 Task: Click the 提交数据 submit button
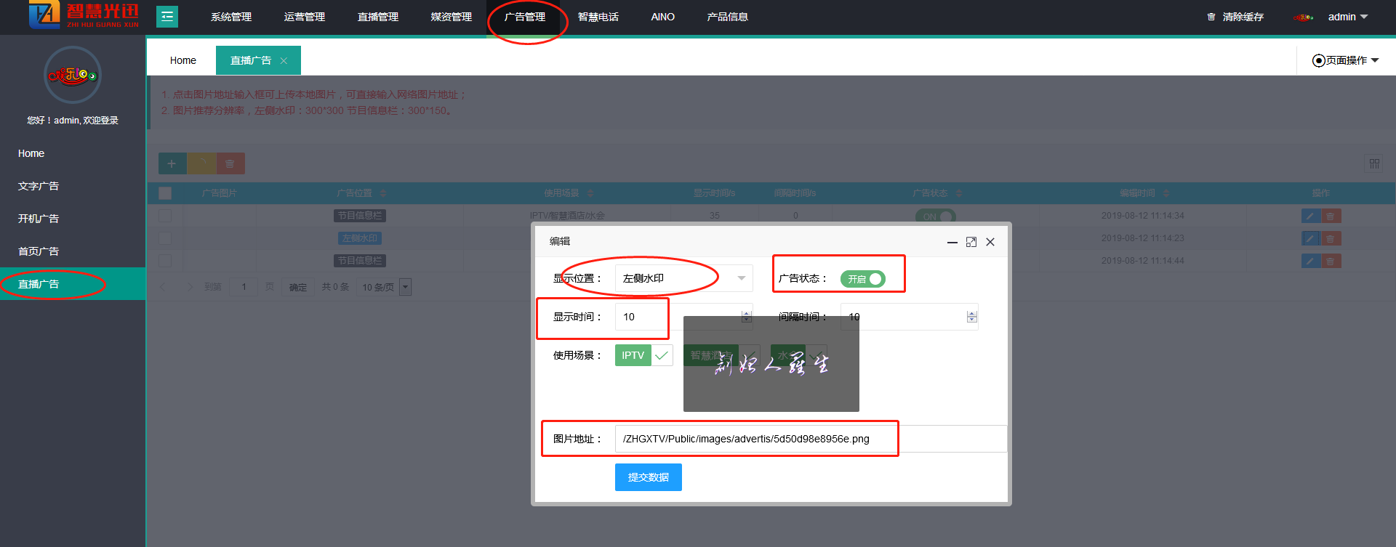click(x=648, y=477)
